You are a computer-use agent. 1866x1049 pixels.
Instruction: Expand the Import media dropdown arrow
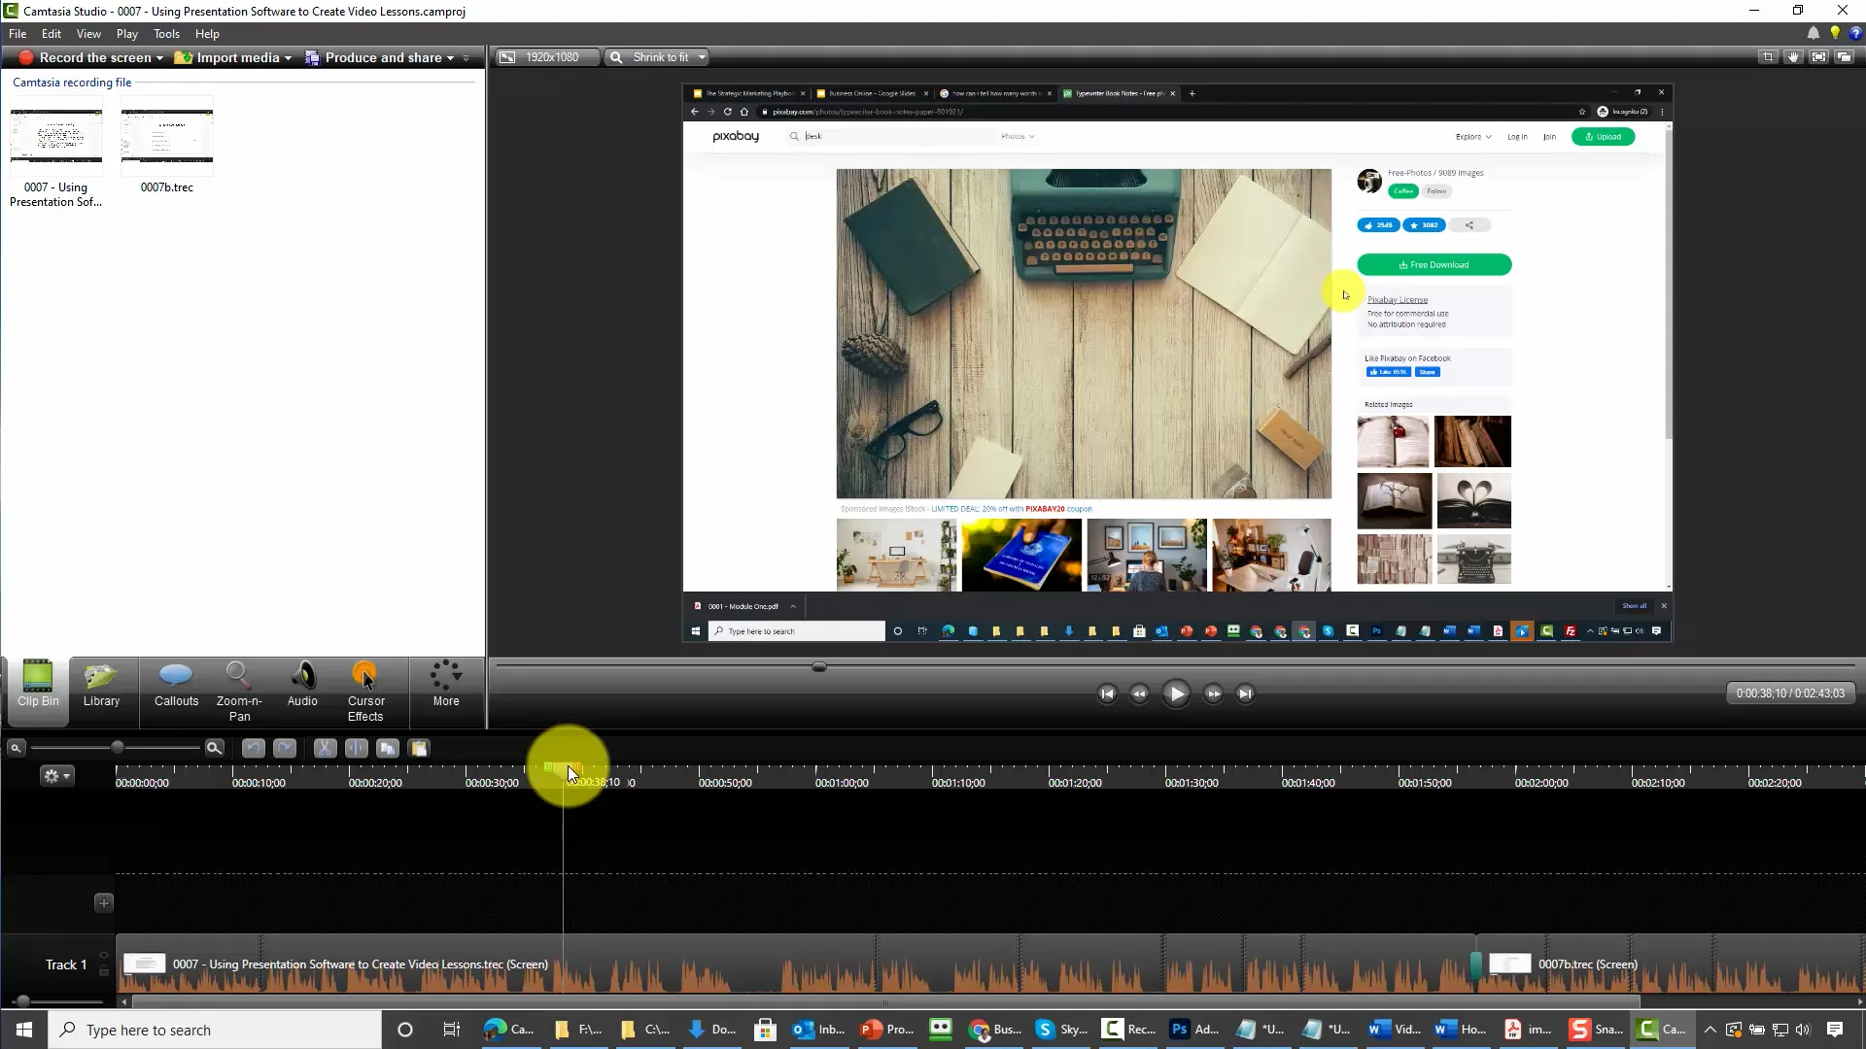(288, 58)
